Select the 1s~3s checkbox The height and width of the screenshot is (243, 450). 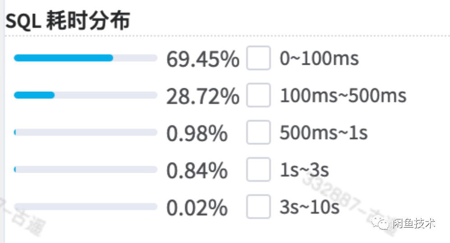click(258, 170)
